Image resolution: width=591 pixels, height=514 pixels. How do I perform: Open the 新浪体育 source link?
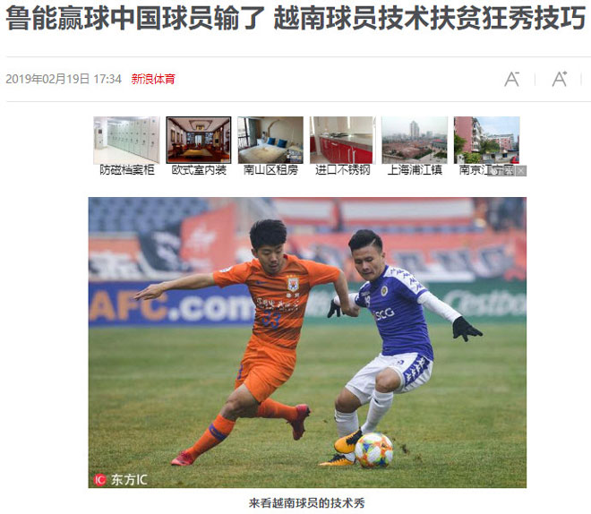(x=153, y=79)
